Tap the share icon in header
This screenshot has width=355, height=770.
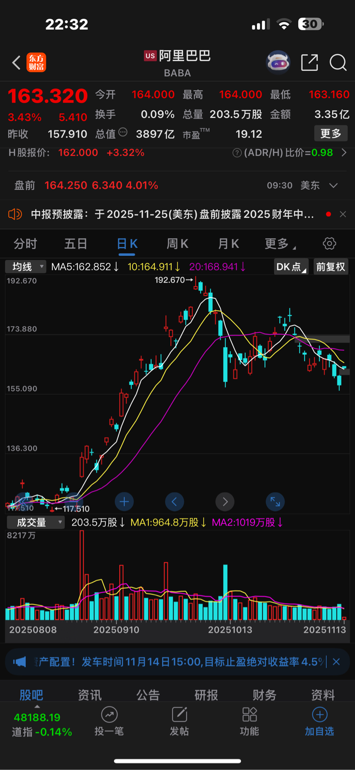point(309,62)
